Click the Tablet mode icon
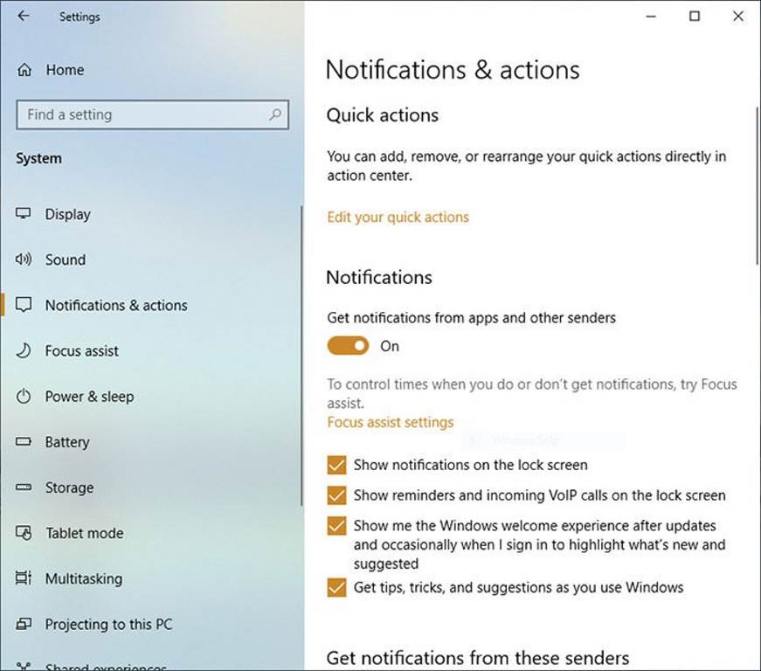The width and height of the screenshot is (761, 671). point(24,533)
